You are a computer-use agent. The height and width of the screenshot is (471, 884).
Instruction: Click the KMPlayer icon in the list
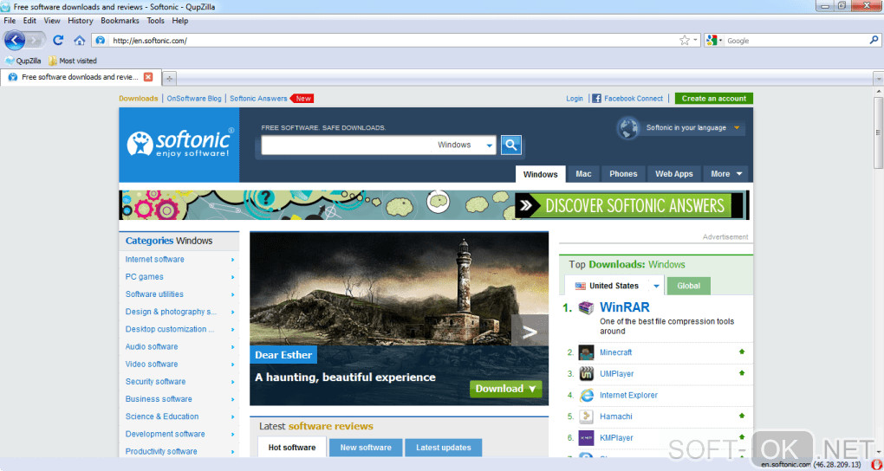click(x=587, y=438)
